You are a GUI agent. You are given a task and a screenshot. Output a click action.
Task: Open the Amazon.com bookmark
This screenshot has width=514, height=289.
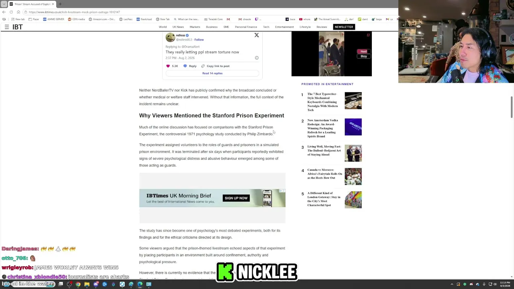(x=102, y=19)
